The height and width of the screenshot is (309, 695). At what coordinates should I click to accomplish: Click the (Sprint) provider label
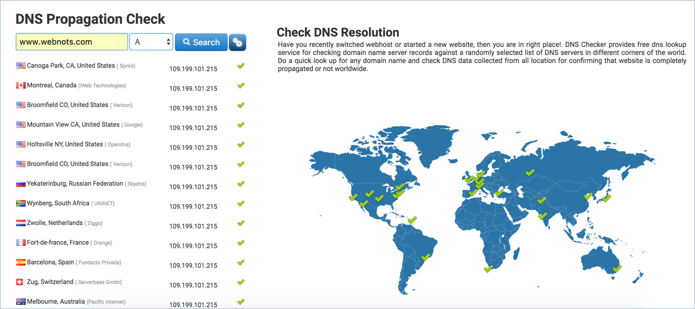coord(126,66)
